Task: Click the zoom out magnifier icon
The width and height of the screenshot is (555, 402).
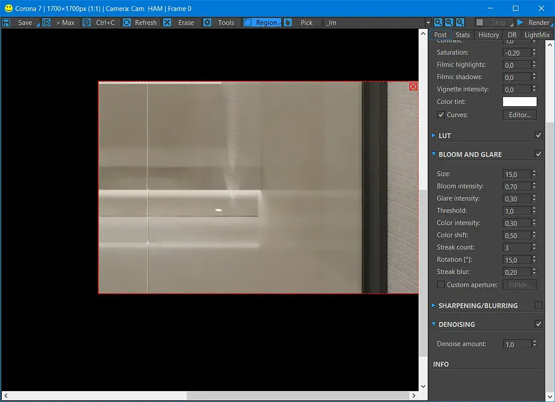Action: coord(449,22)
